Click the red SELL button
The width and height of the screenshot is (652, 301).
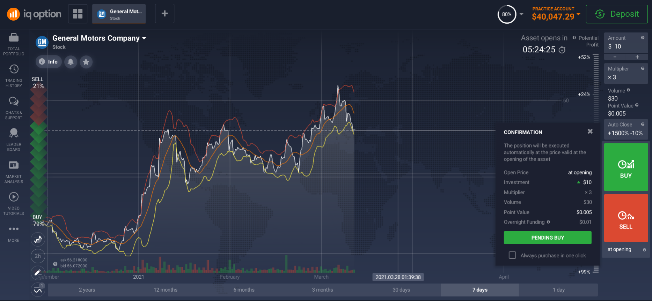tap(626, 218)
